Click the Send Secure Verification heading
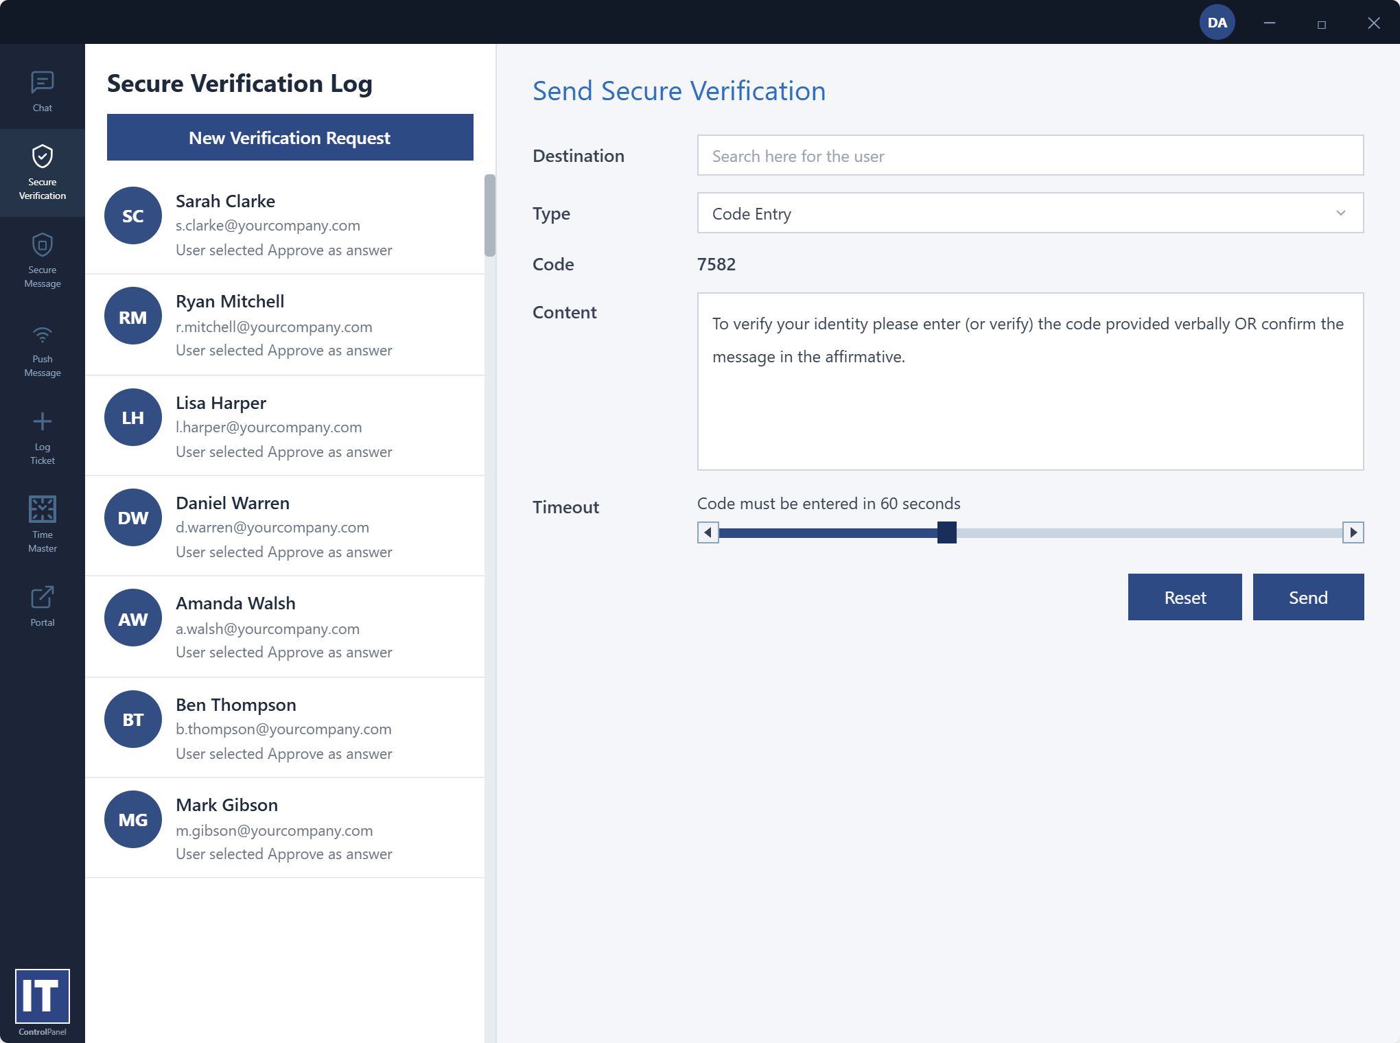The width and height of the screenshot is (1400, 1043). (x=679, y=91)
